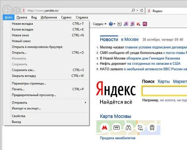Click the ни золота search example link

point(173,100)
